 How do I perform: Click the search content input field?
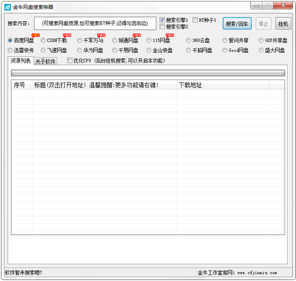95,23
